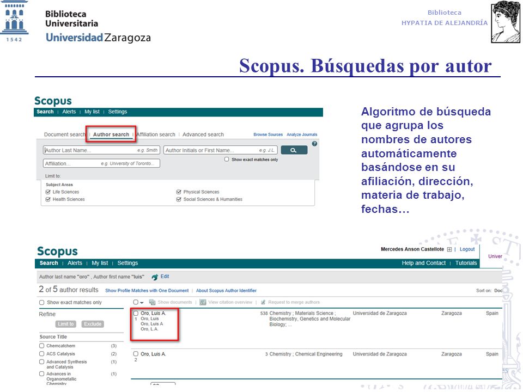
Task: Click the Hypatia de Alejandría portrait
Action: coord(506,22)
